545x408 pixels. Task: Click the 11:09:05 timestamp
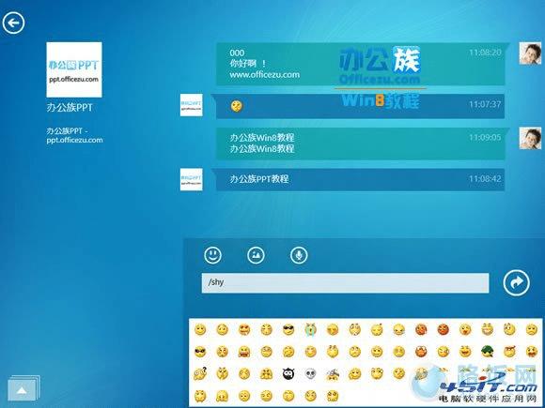(485, 137)
